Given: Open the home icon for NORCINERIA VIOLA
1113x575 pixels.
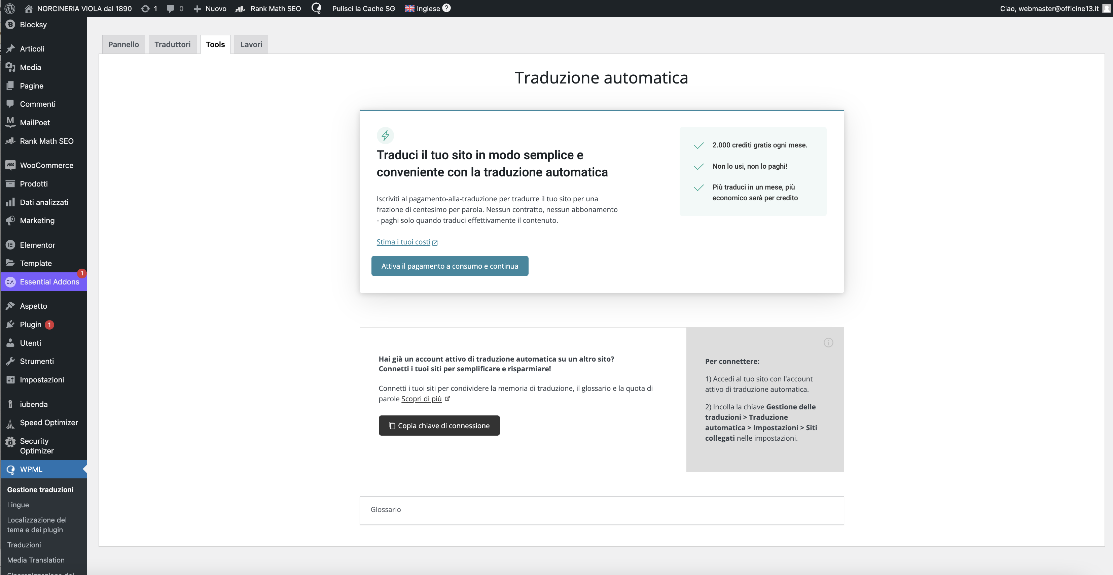Looking at the screenshot, I should (x=29, y=9).
